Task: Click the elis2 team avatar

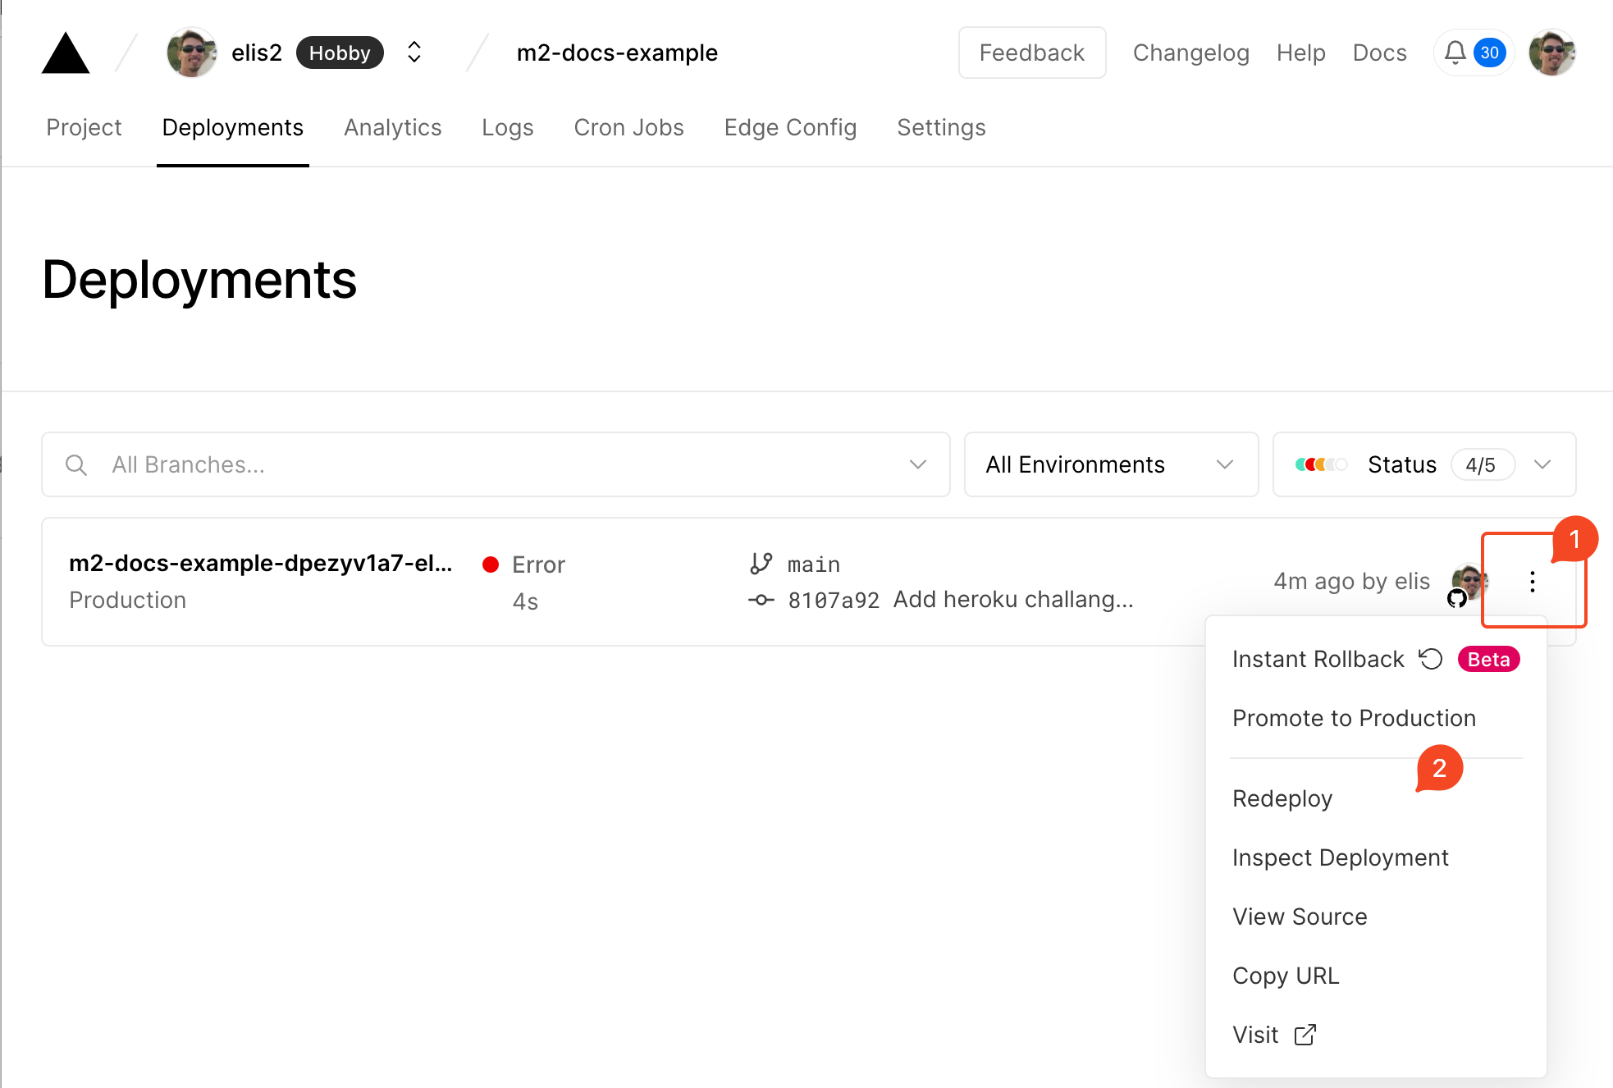Action: point(192,53)
